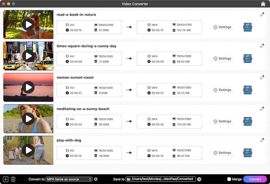Screen dimensions: 270x184
Task: Open the MP4 output format icon for read-a-book-in-nature
Action: click(x=247, y=27)
